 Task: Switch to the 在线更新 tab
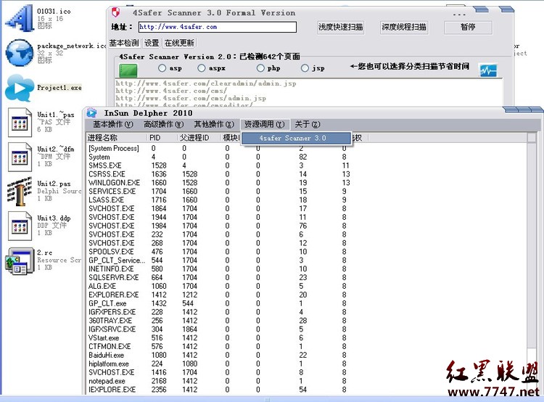tap(179, 43)
